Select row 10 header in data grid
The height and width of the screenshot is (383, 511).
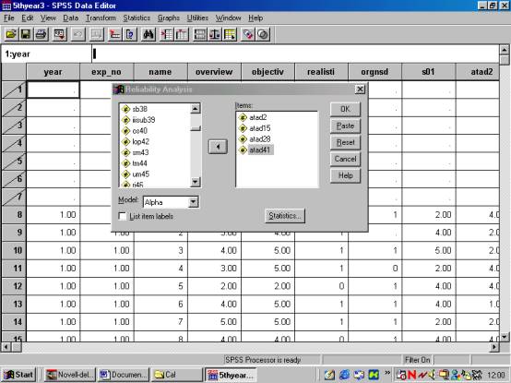click(x=14, y=250)
